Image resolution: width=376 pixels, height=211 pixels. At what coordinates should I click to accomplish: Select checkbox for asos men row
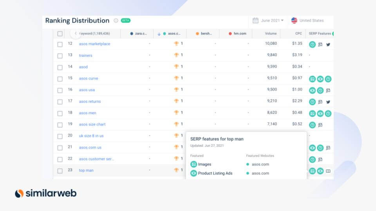[60, 113]
